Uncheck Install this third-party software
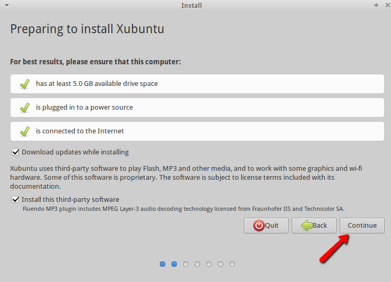Image resolution: width=391 pixels, height=282 pixels. 15,200
